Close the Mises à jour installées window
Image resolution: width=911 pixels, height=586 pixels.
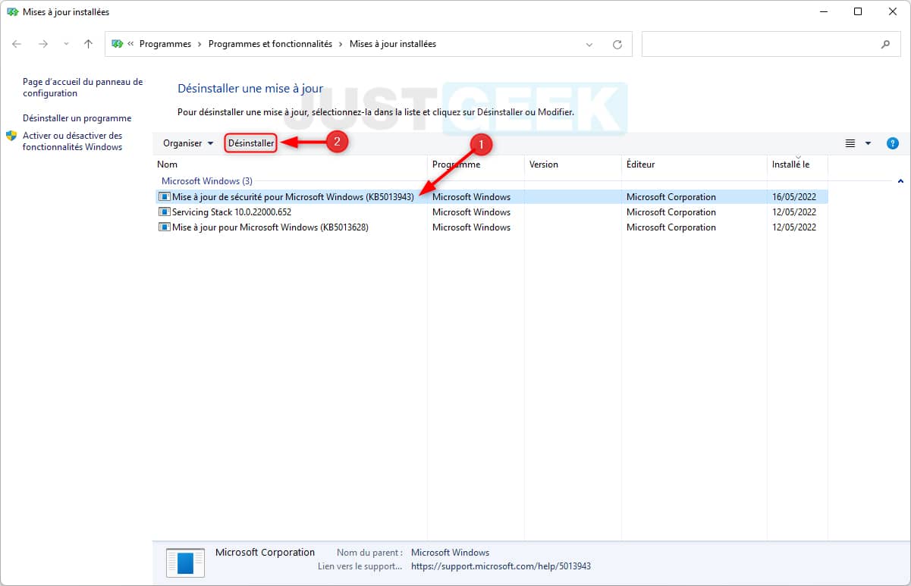[x=892, y=12]
